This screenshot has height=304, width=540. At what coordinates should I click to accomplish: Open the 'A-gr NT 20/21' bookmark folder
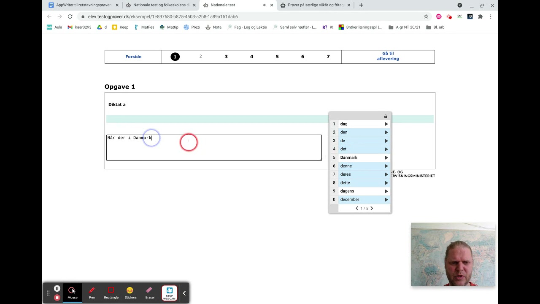click(x=404, y=27)
